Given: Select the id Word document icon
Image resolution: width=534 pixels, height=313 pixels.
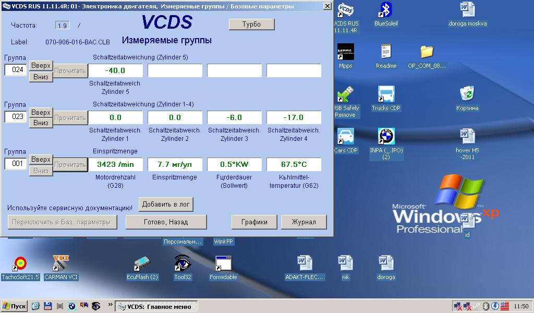Looking at the screenshot, I should [x=467, y=225].
